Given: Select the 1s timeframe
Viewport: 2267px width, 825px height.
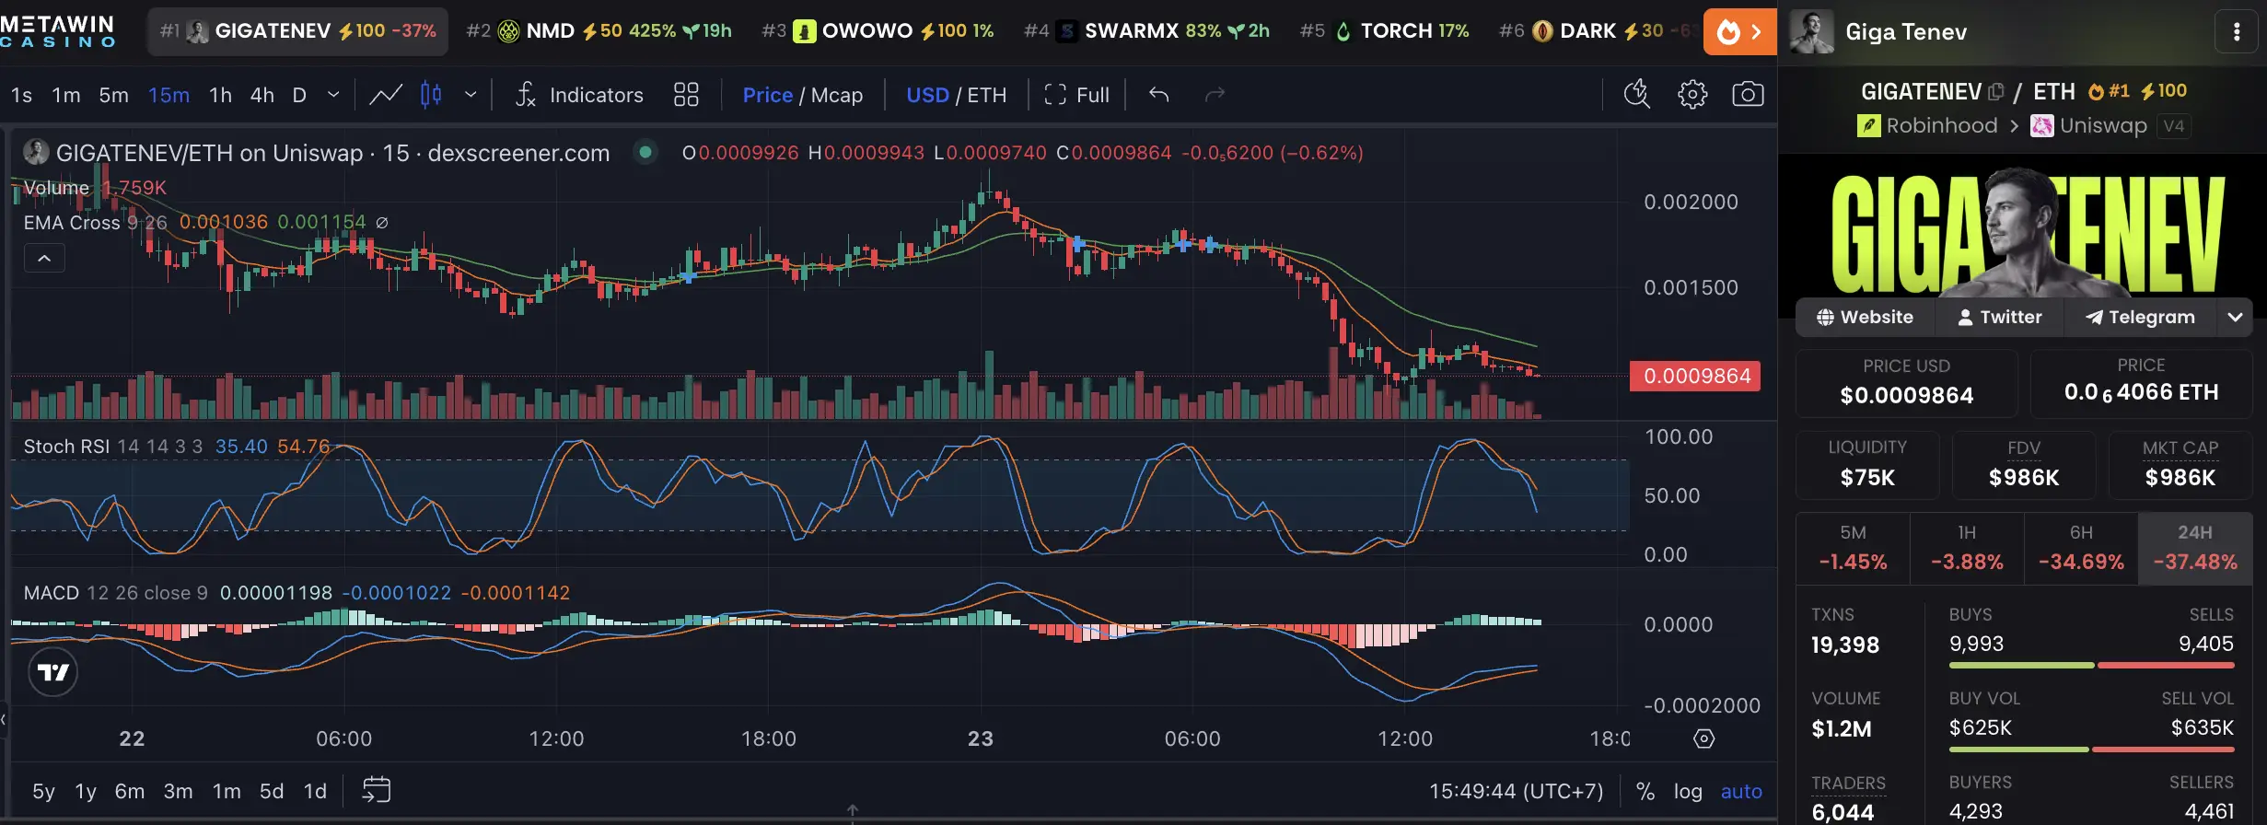Looking at the screenshot, I should point(21,95).
